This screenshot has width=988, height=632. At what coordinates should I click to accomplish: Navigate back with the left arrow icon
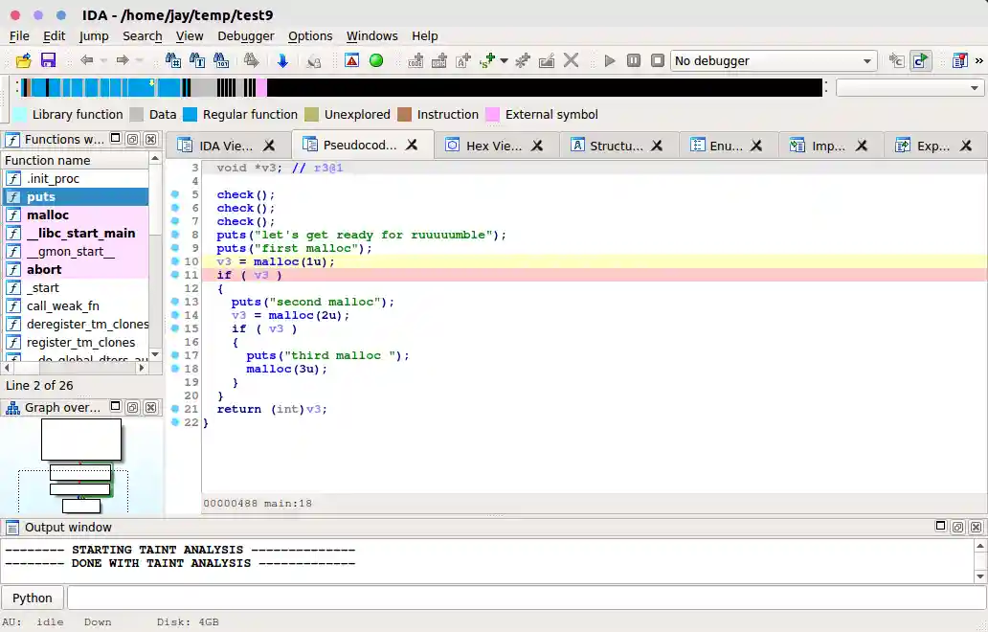click(x=85, y=60)
